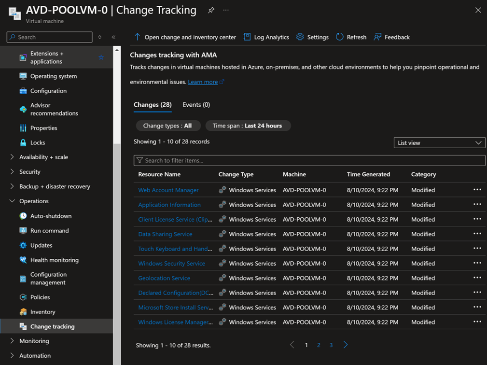Go to results page 3

point(331,345)
